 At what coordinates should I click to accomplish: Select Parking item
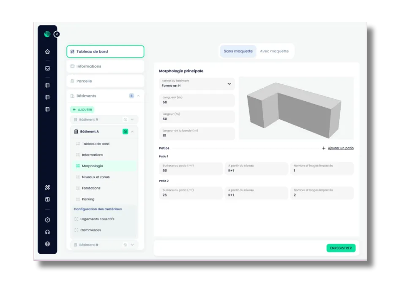click(105, 199)
